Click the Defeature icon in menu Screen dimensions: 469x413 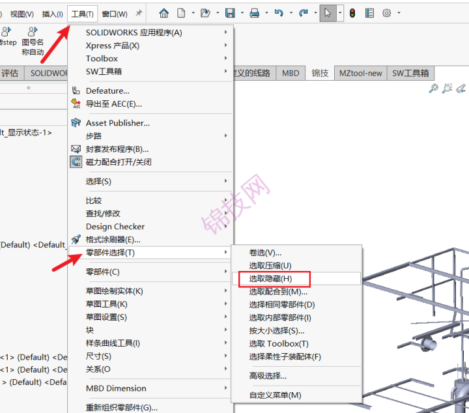tap(76, 91)
